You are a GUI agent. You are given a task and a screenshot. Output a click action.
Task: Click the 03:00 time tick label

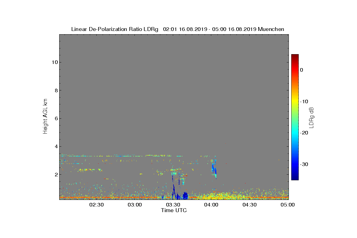click(x=135, y=205)
